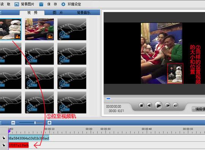205x150 pixels.
Task: Toggle lock on the first video track
Action: click(x=3, y=138)
